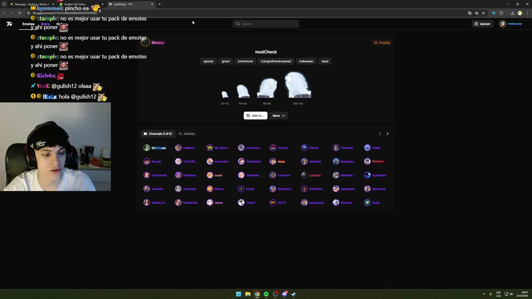Click the spooky tag
Viewport: 532px width, 299px height.
click(208, 61)
